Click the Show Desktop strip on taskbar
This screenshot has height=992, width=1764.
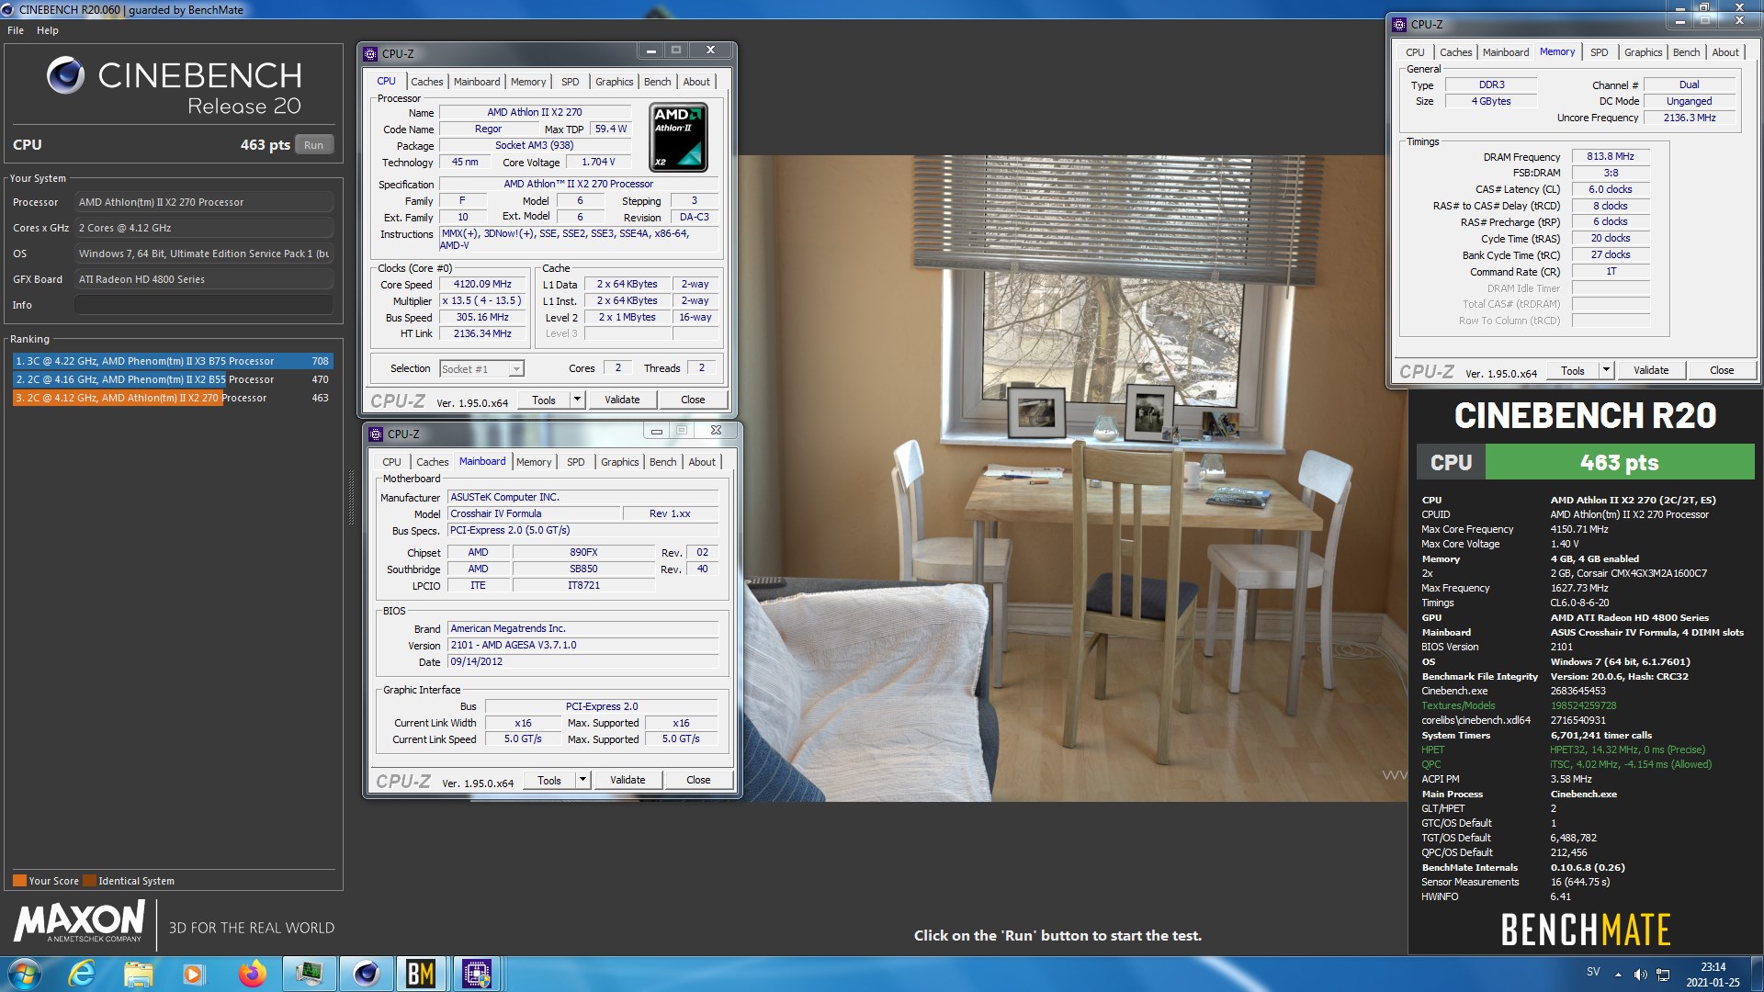(1757, 974)
